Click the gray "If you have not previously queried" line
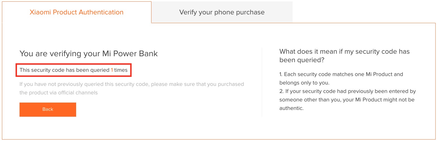 132,84
